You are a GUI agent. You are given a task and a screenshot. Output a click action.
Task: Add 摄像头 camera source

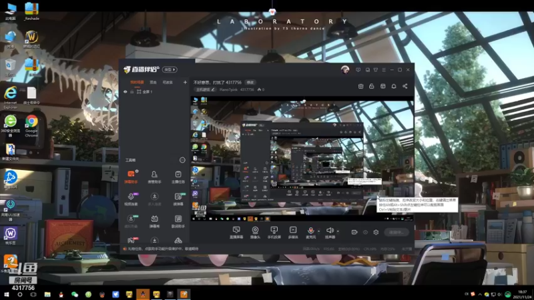[255, 233]
